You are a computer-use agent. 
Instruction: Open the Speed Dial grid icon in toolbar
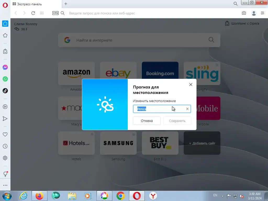[42, 13]
